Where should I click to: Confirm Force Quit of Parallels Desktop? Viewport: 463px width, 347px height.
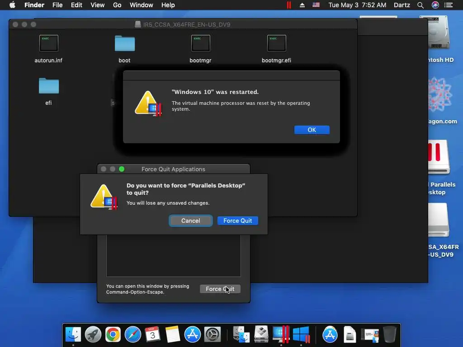238,220
